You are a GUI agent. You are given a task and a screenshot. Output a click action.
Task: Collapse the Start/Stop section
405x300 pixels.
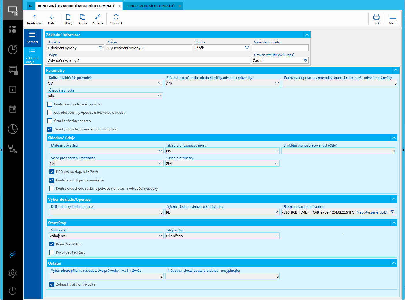(x=394, y=223)
